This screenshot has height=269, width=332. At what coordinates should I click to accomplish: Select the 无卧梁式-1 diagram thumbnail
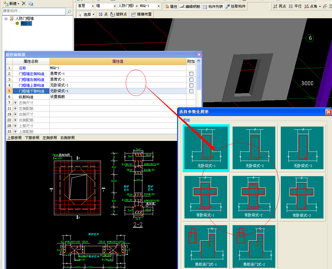206,148
